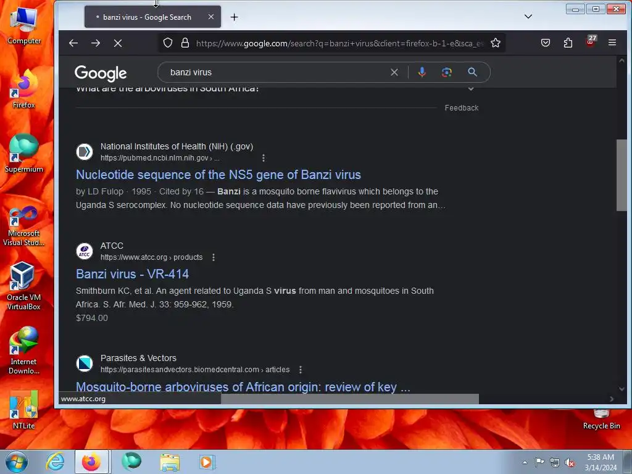
Task: Show site security padlock info
Action: 185,43
